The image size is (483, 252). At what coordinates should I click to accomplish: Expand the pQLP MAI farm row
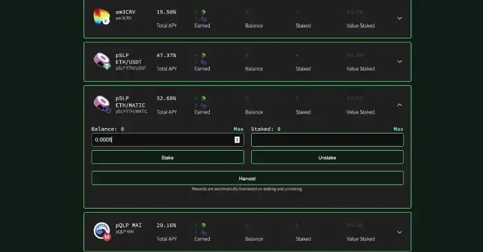tap(400, 232)
